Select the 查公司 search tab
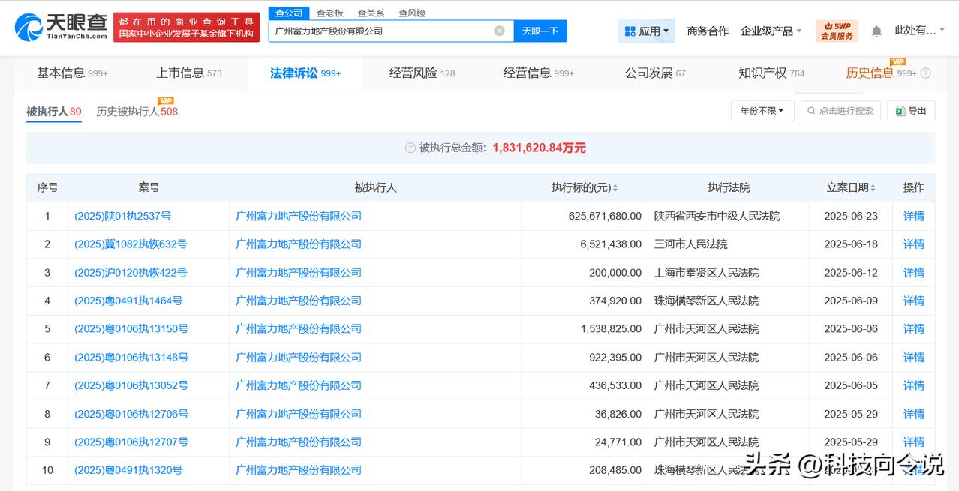Image resolution: width=959 pixels, height=491 pixels. click(289, 13)
